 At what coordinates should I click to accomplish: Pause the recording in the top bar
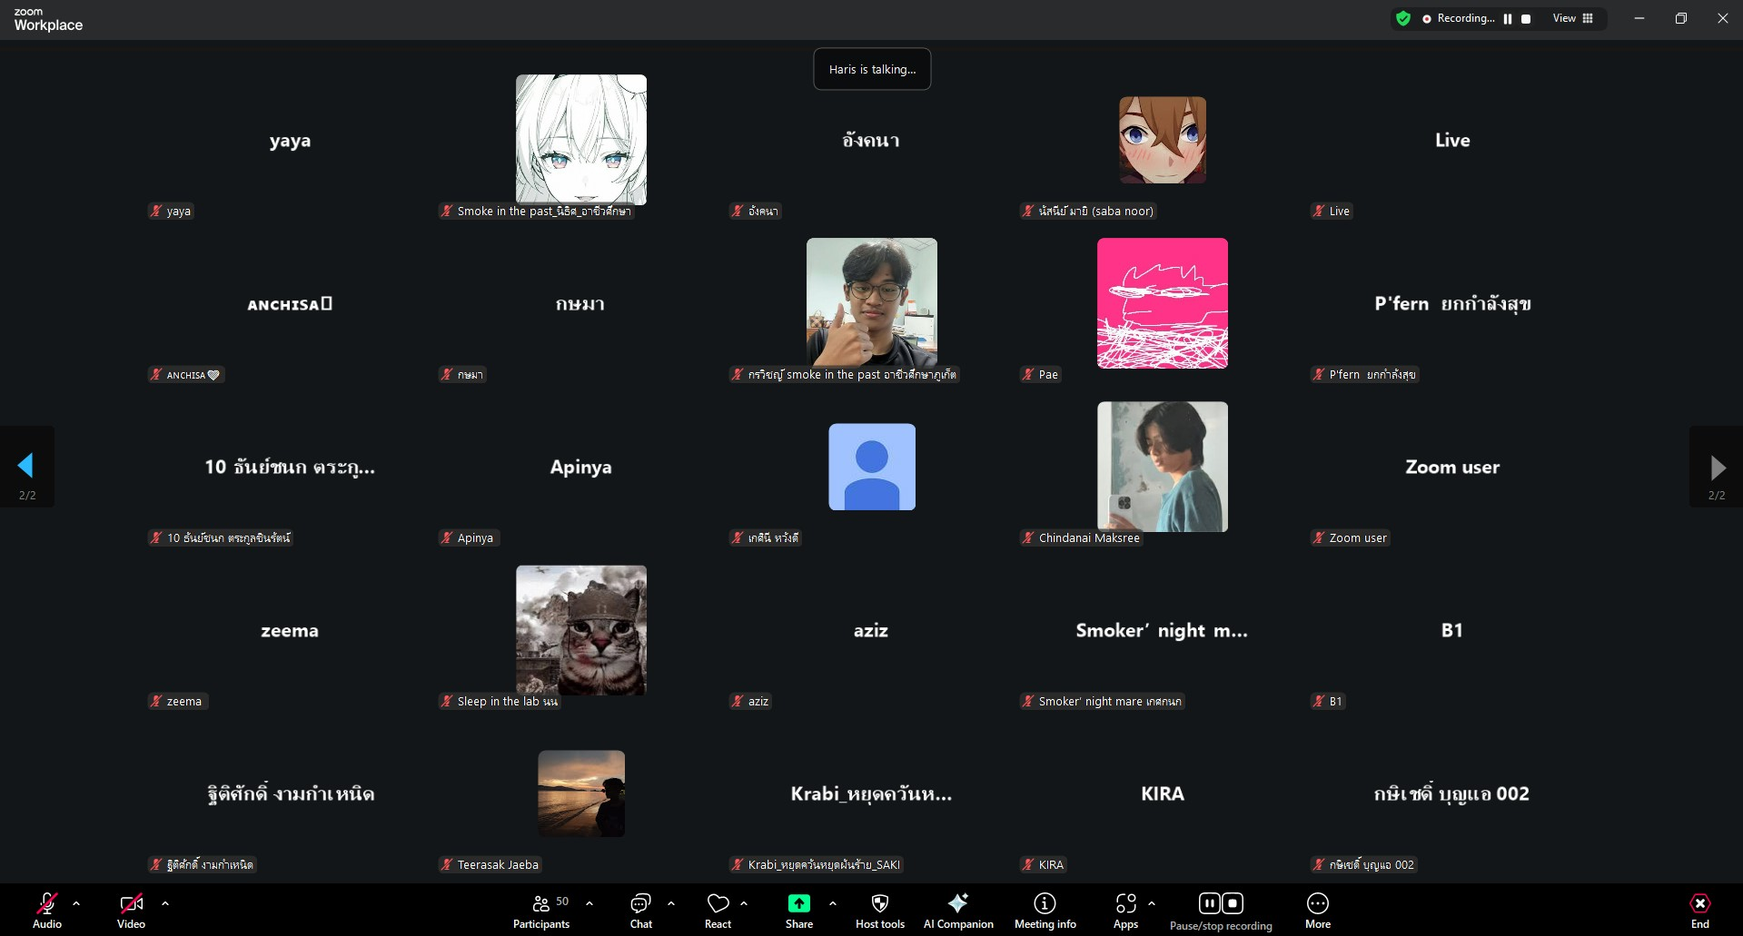1508,19
